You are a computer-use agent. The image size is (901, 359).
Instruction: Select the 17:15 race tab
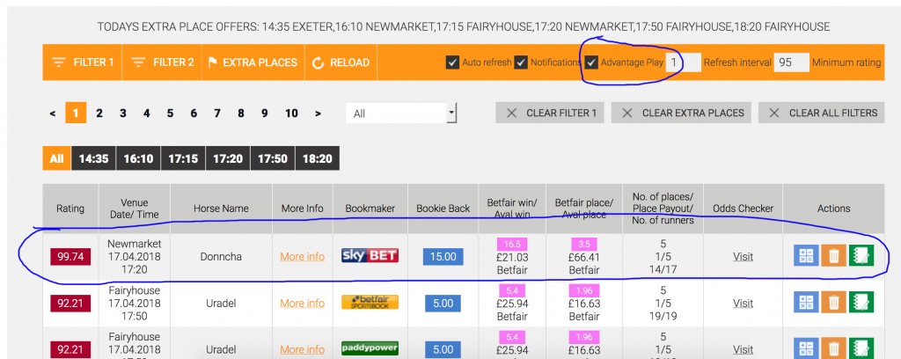point(183,158)
